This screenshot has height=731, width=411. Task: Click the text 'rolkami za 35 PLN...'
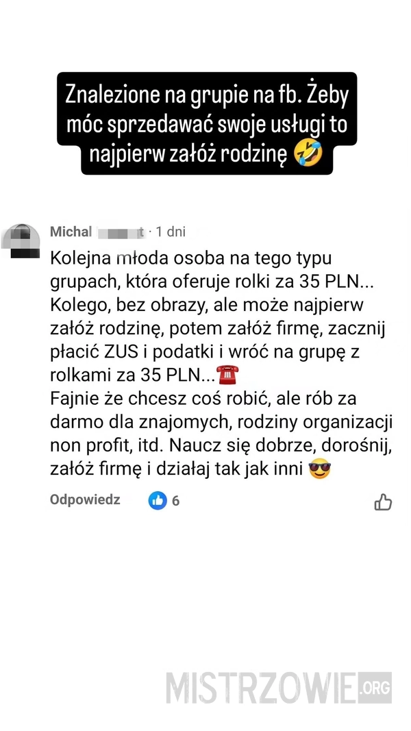[132, 374]
